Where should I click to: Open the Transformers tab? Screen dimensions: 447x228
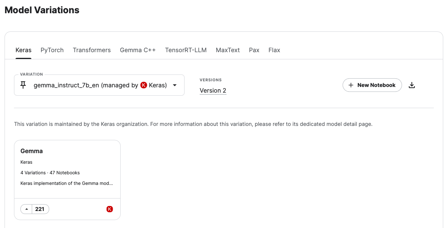(92, 50)
